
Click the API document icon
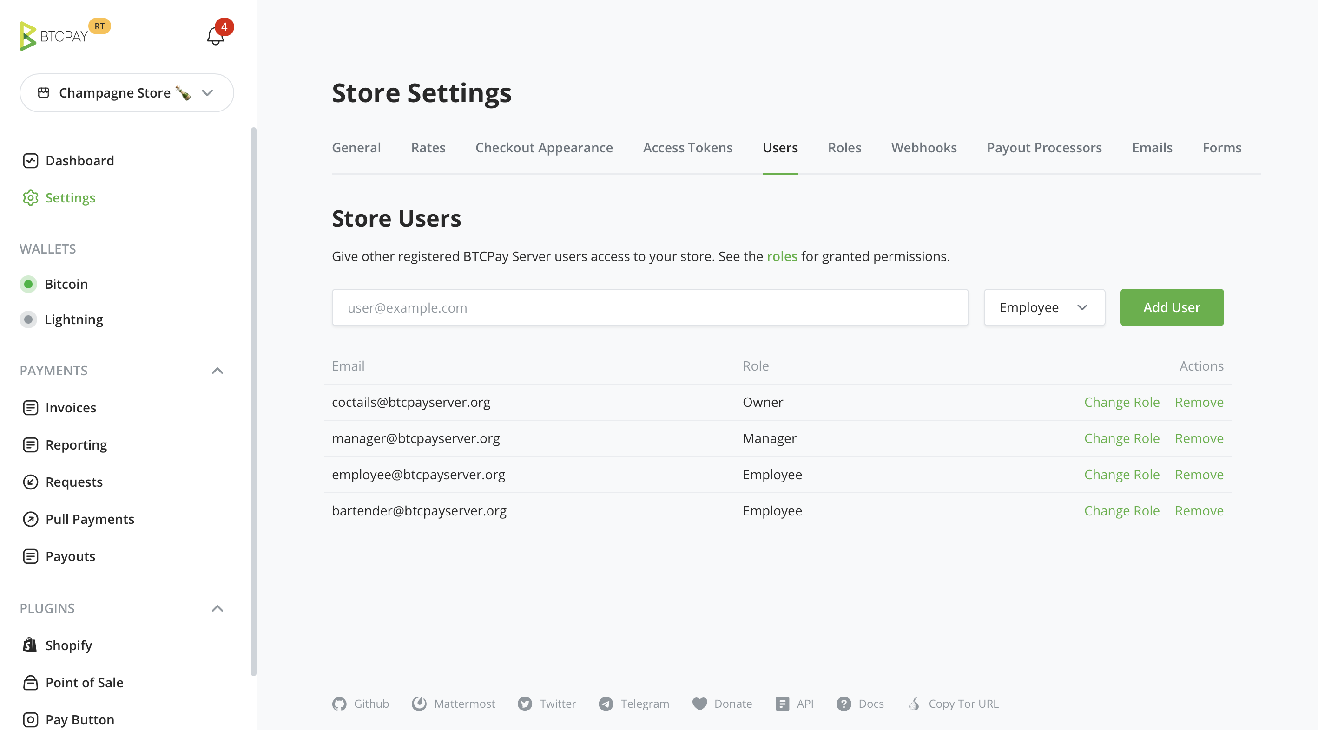(x=782, y=704)
